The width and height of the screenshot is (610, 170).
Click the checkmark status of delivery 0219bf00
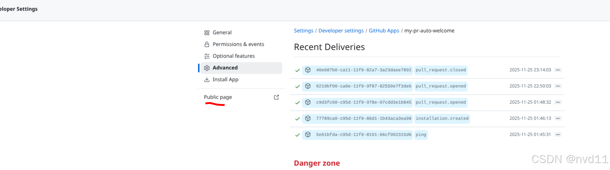297,86
